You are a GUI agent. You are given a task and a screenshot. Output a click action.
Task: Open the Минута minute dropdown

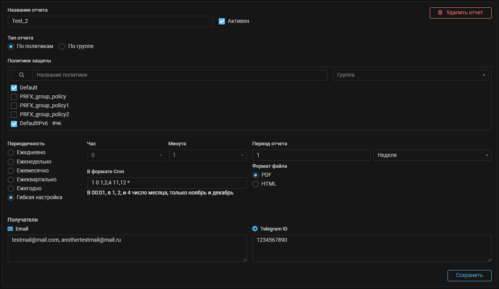point(207,155)
